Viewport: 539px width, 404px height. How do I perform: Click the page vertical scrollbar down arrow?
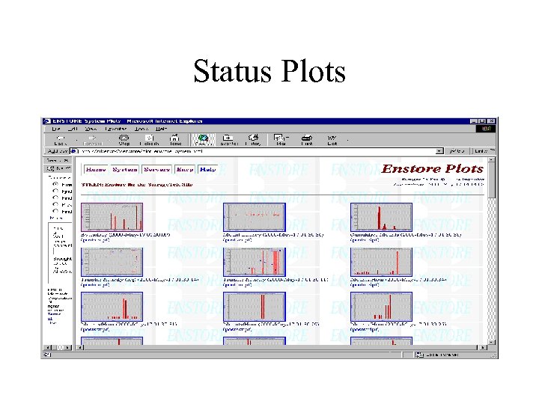[x=492, y=342]
